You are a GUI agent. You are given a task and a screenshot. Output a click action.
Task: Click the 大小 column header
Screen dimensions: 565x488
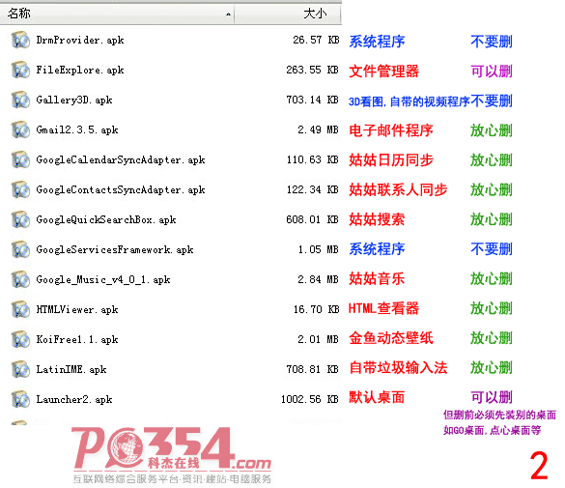(x=288, y=14)
